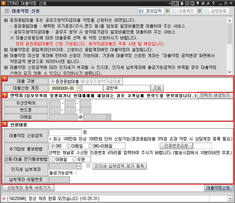Maximize the 대출약정 신청 window
The image size is (235, 203).
(x=226, y=3)
